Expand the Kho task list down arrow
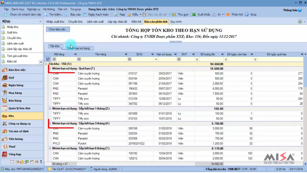This screenshot has width=307, height=173. point(41,62)
